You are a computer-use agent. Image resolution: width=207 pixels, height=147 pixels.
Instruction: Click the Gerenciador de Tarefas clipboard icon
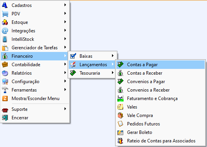pos(5,48)
